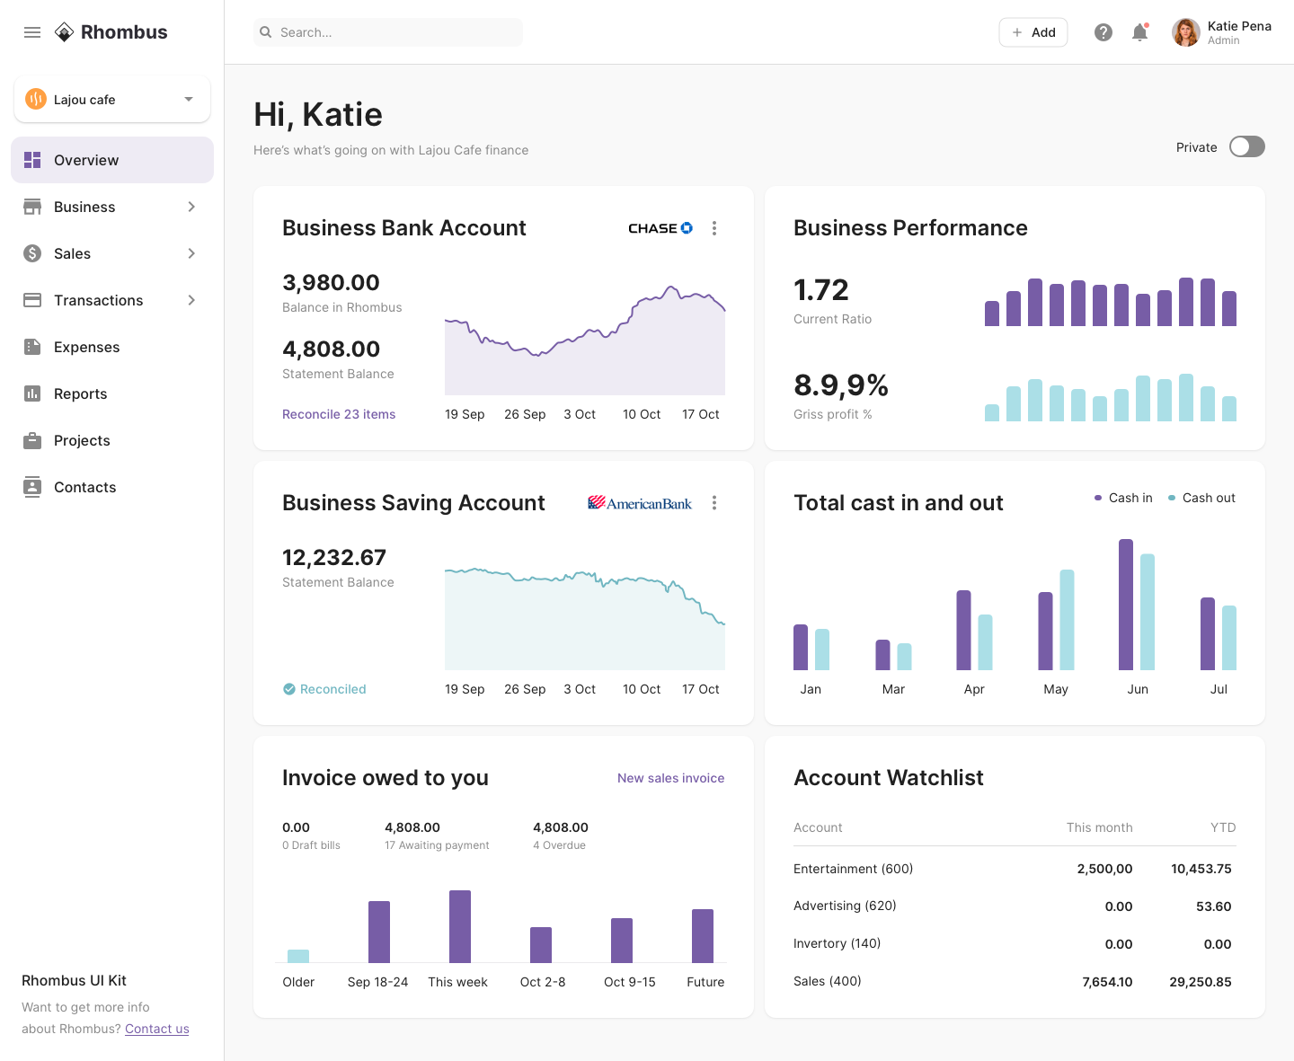Toggle the Private switch
The image size is (1294, 1061).
1246,146
